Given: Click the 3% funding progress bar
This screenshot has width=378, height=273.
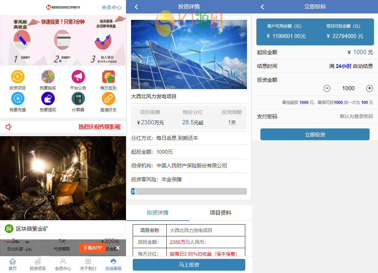Looking at the screenshot, I should coord(189,191).
